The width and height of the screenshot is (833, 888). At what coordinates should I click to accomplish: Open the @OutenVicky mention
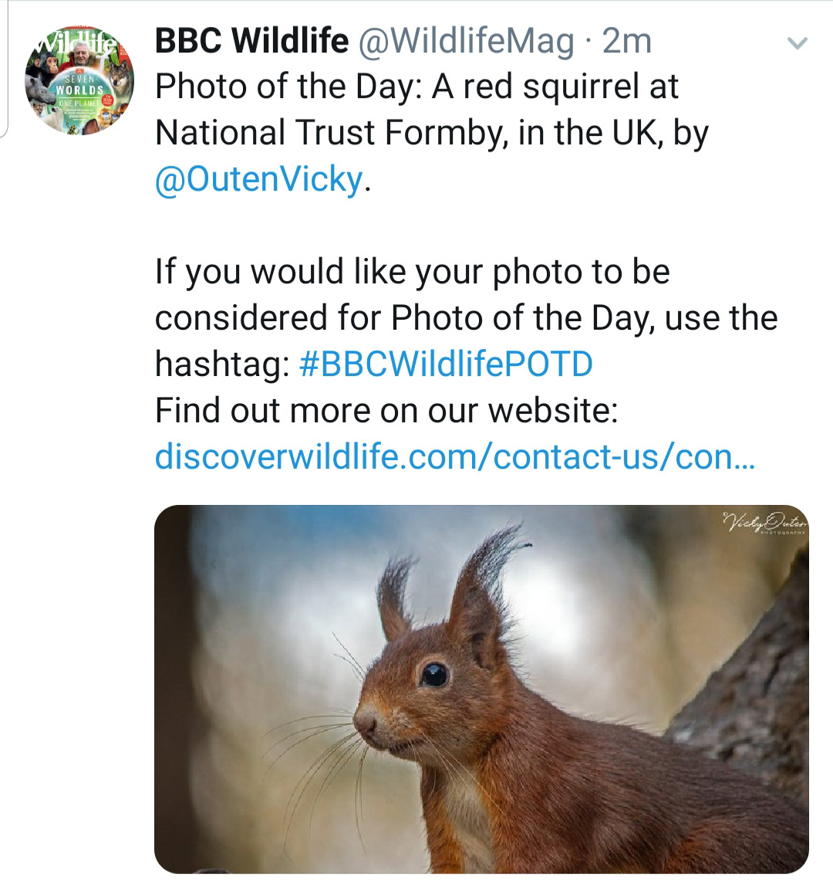pyautogui.click(x=258, y=179)
